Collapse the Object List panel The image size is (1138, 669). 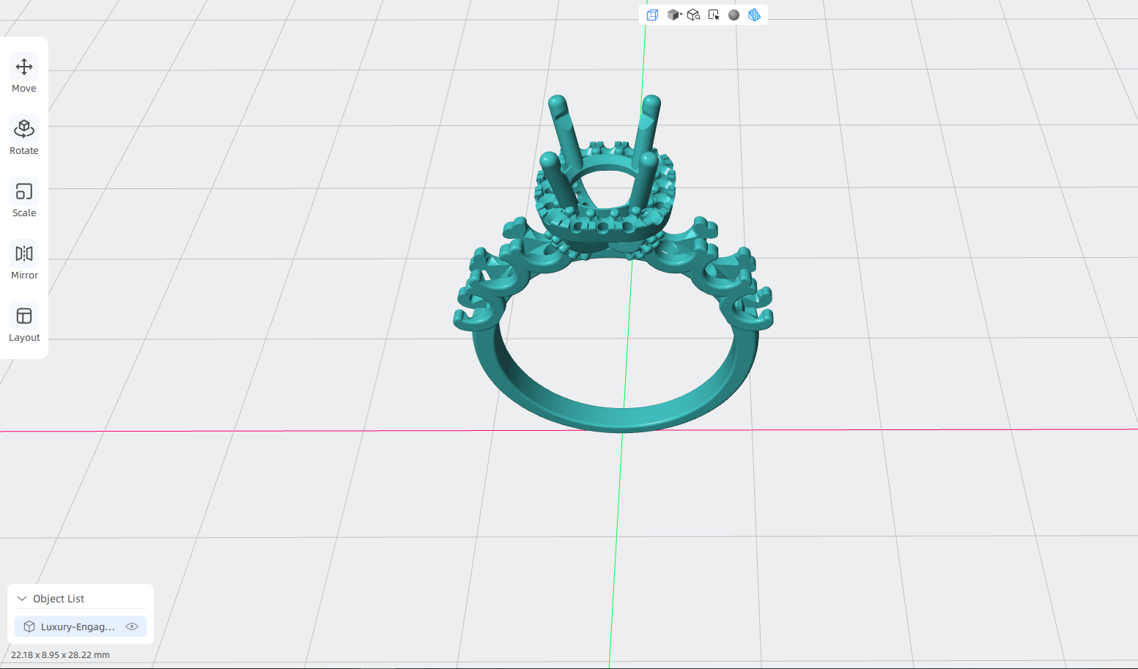pyautogui.click(x=22, y=599)
